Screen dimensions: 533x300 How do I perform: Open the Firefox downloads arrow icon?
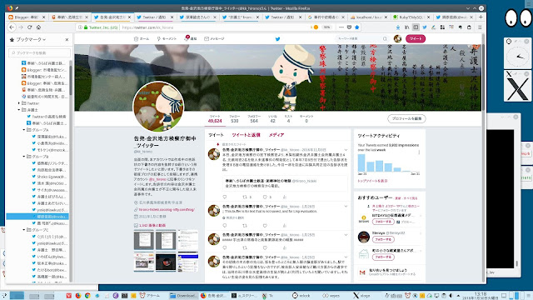(x=398, y=27)
